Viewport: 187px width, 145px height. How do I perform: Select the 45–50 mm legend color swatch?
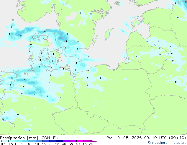click(87, 141)
